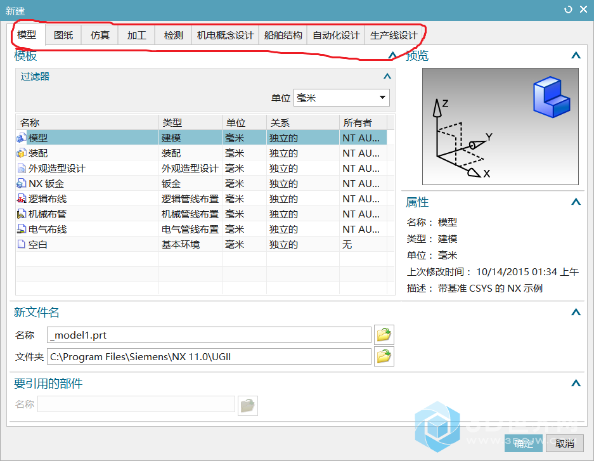Switch to the 生产线设计 tab
Screen dimensions: 594x461
pyautogui.click(x=394, y=36)
